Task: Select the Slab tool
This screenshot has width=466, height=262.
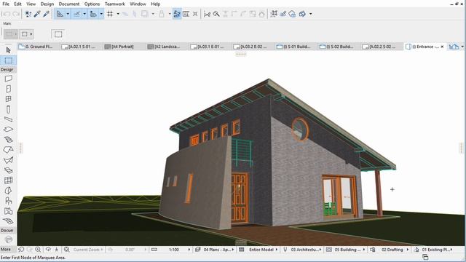Action: (x=8, y=130)
